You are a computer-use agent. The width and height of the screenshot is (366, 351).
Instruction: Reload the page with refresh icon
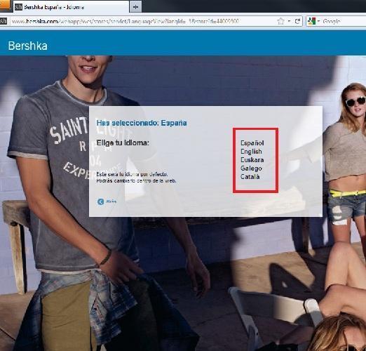tap(297, 21)
